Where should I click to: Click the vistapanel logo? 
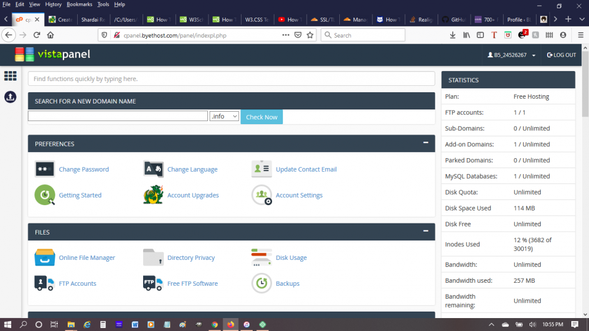pos(52,55)
